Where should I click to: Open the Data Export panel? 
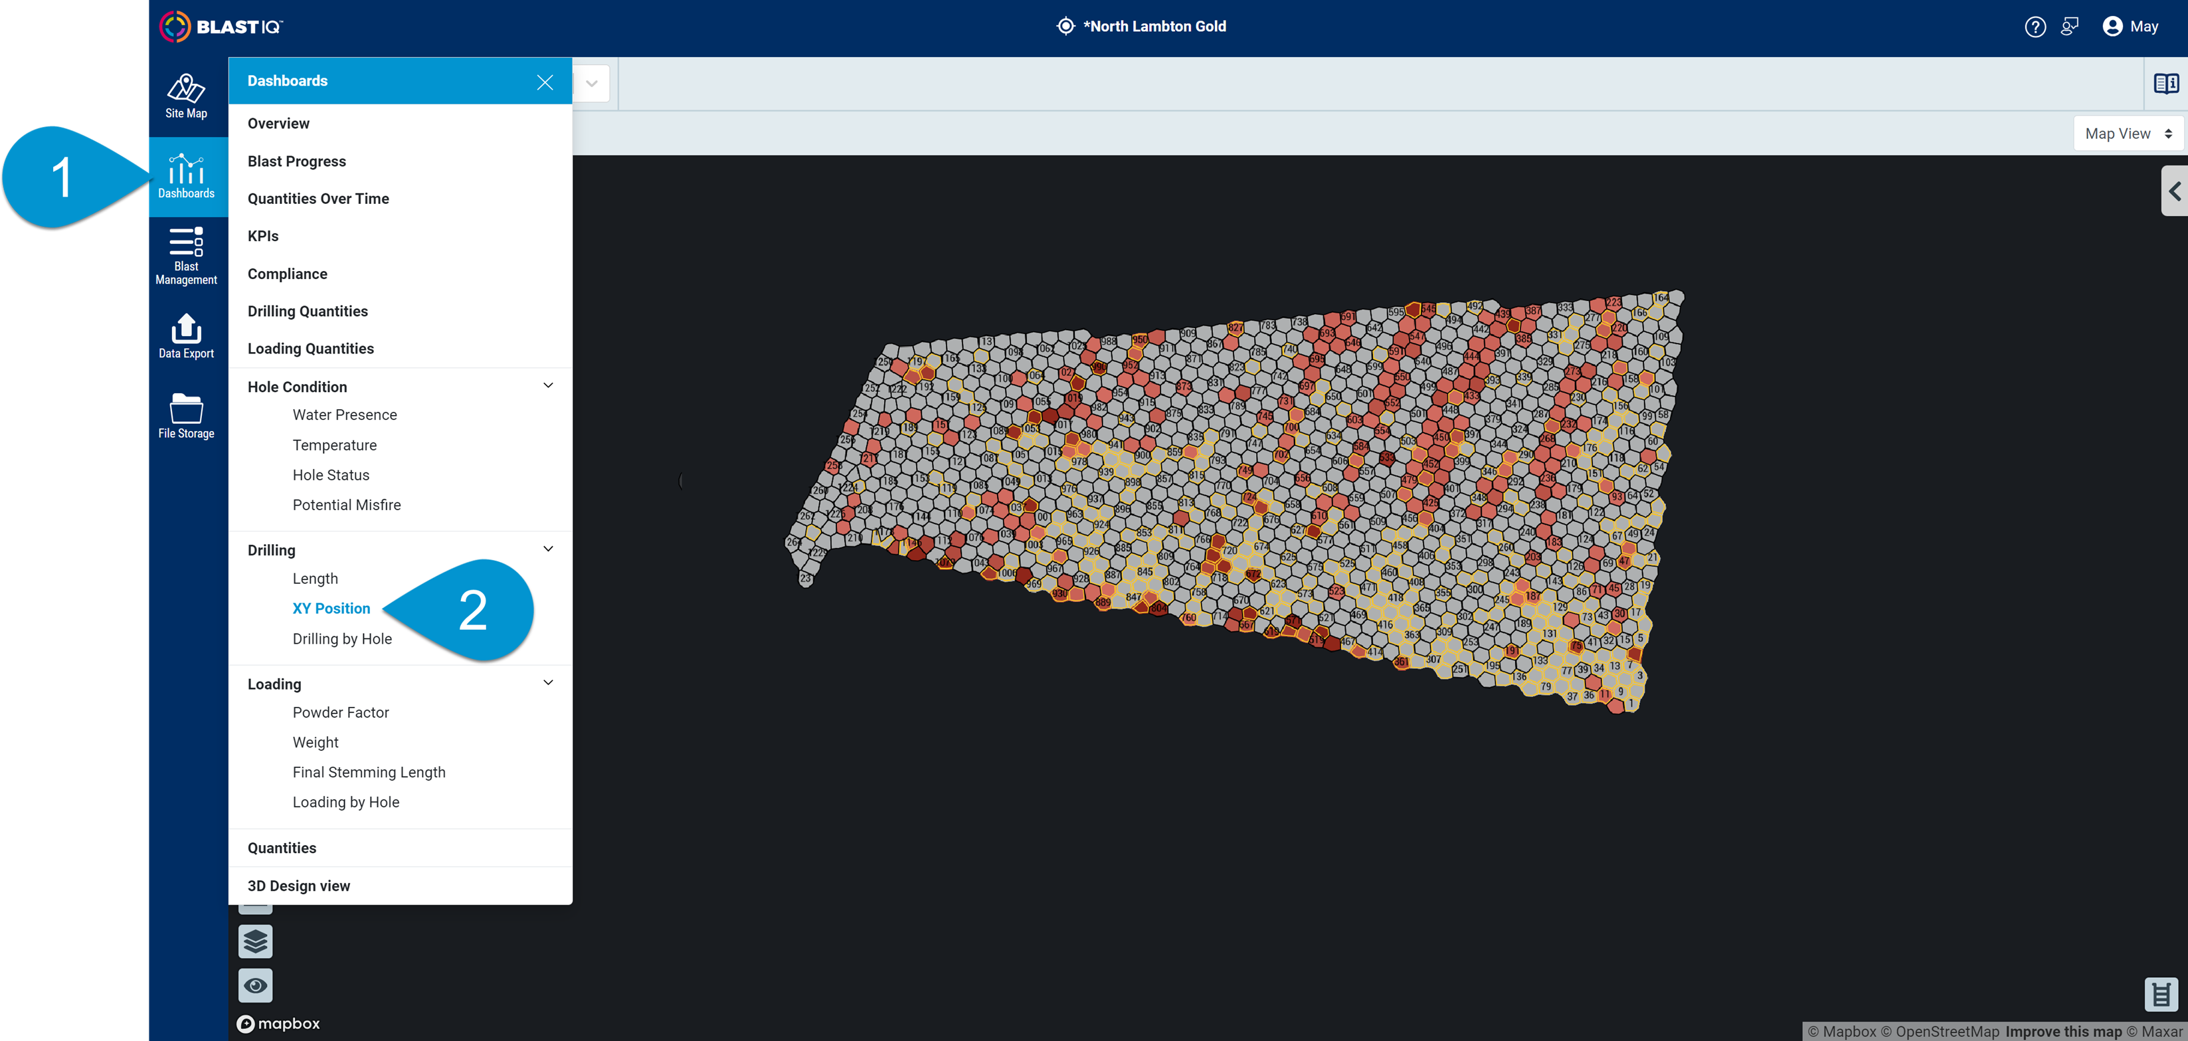(186, 335)
